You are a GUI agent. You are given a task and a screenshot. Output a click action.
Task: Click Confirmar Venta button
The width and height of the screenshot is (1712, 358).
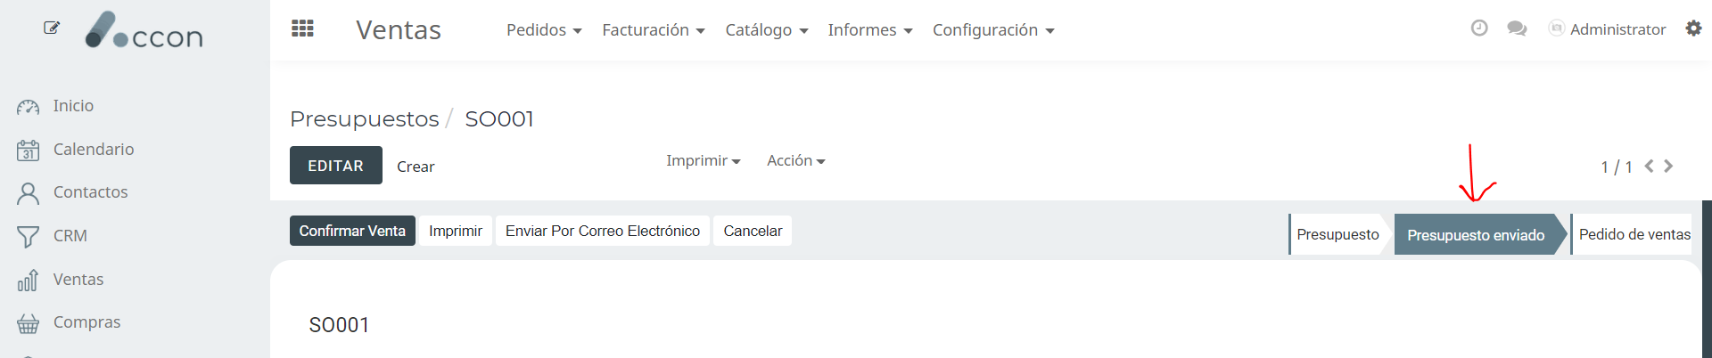point(352,231)
